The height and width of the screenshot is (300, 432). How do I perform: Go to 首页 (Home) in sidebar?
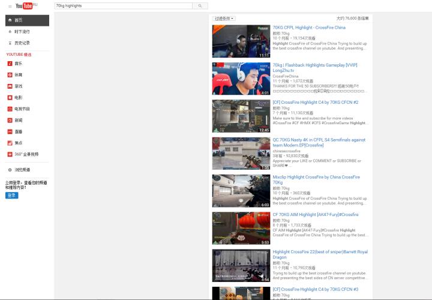[18, 20]
